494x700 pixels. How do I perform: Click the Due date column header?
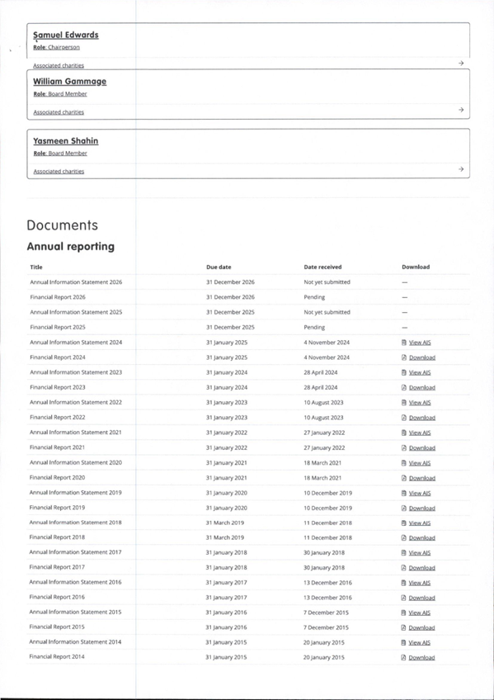tap(218, 267)
